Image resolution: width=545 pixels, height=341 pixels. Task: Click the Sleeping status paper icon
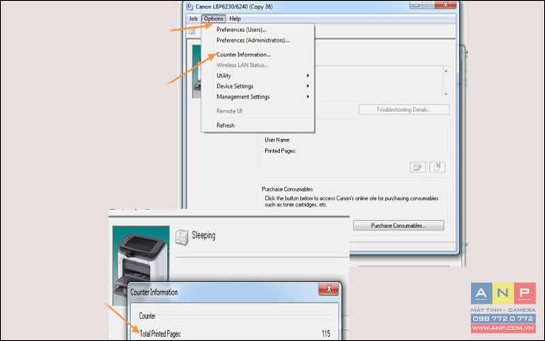(181, 237)
